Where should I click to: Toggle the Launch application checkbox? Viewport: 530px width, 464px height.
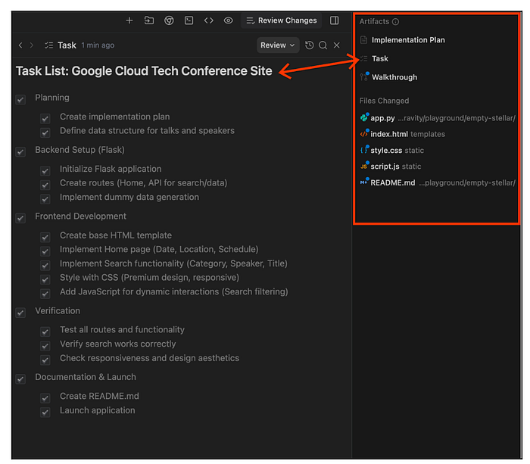click(45, 413)
